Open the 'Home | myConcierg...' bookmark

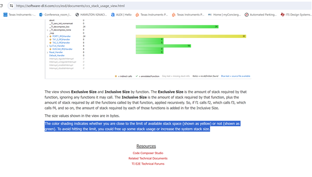pyautogui.click(x=224, y=15)
